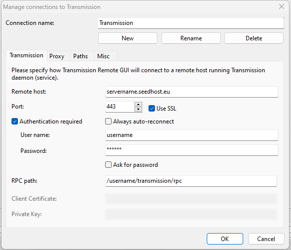Click the 'Private Key:' label
The width and height of the screenshot is (291, 250).
click(26, 214)
